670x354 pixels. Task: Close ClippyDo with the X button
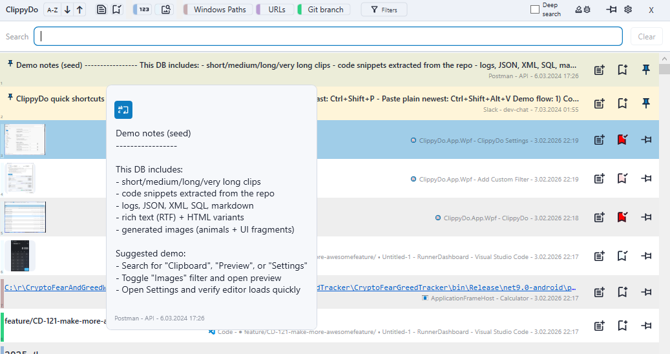[651, 10]
